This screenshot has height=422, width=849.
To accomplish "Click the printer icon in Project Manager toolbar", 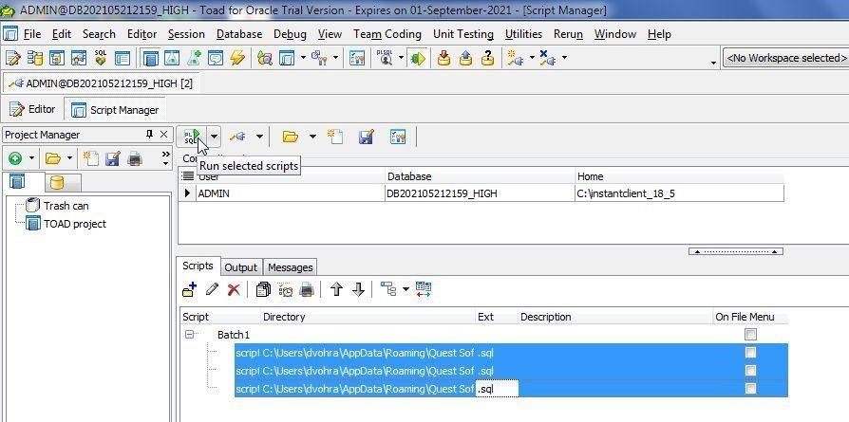I will click(135, 158).
